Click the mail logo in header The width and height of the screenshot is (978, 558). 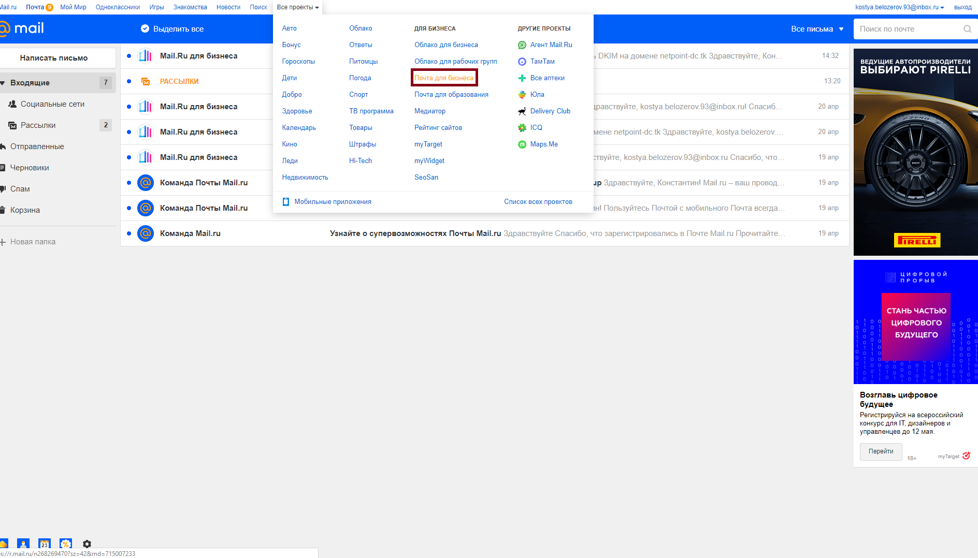22,28
